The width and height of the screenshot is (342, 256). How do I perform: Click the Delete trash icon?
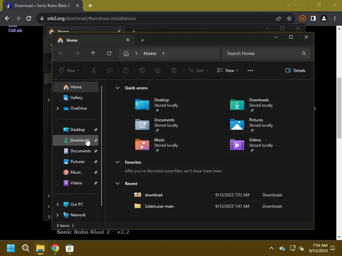click(x=174, y=70)
